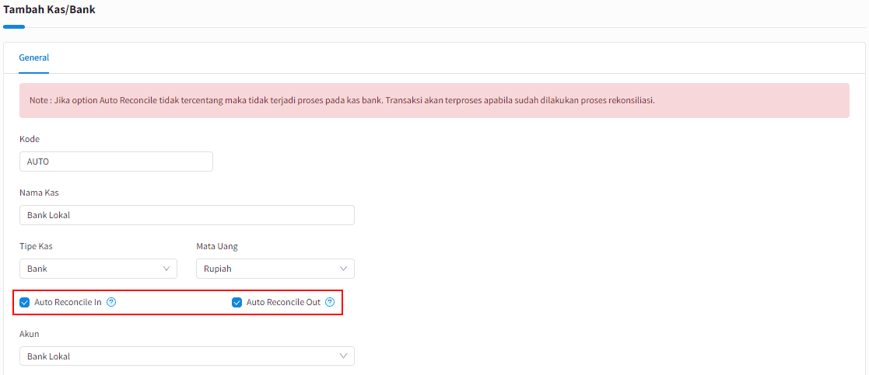Viewport: 869px width, 375px height.
Task: Toggle the Auto Reconcile In label
Action: [x=68, y=303]
